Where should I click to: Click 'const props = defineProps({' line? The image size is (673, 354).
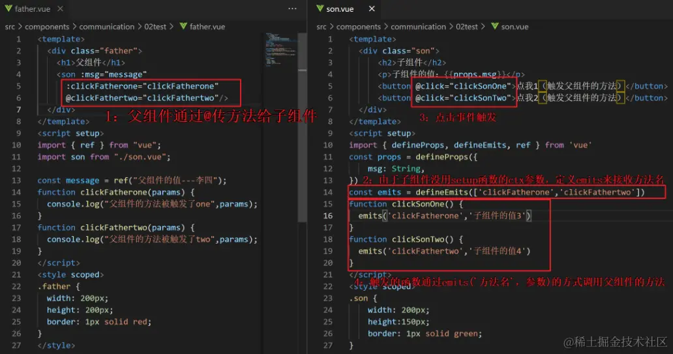(413, 157)
